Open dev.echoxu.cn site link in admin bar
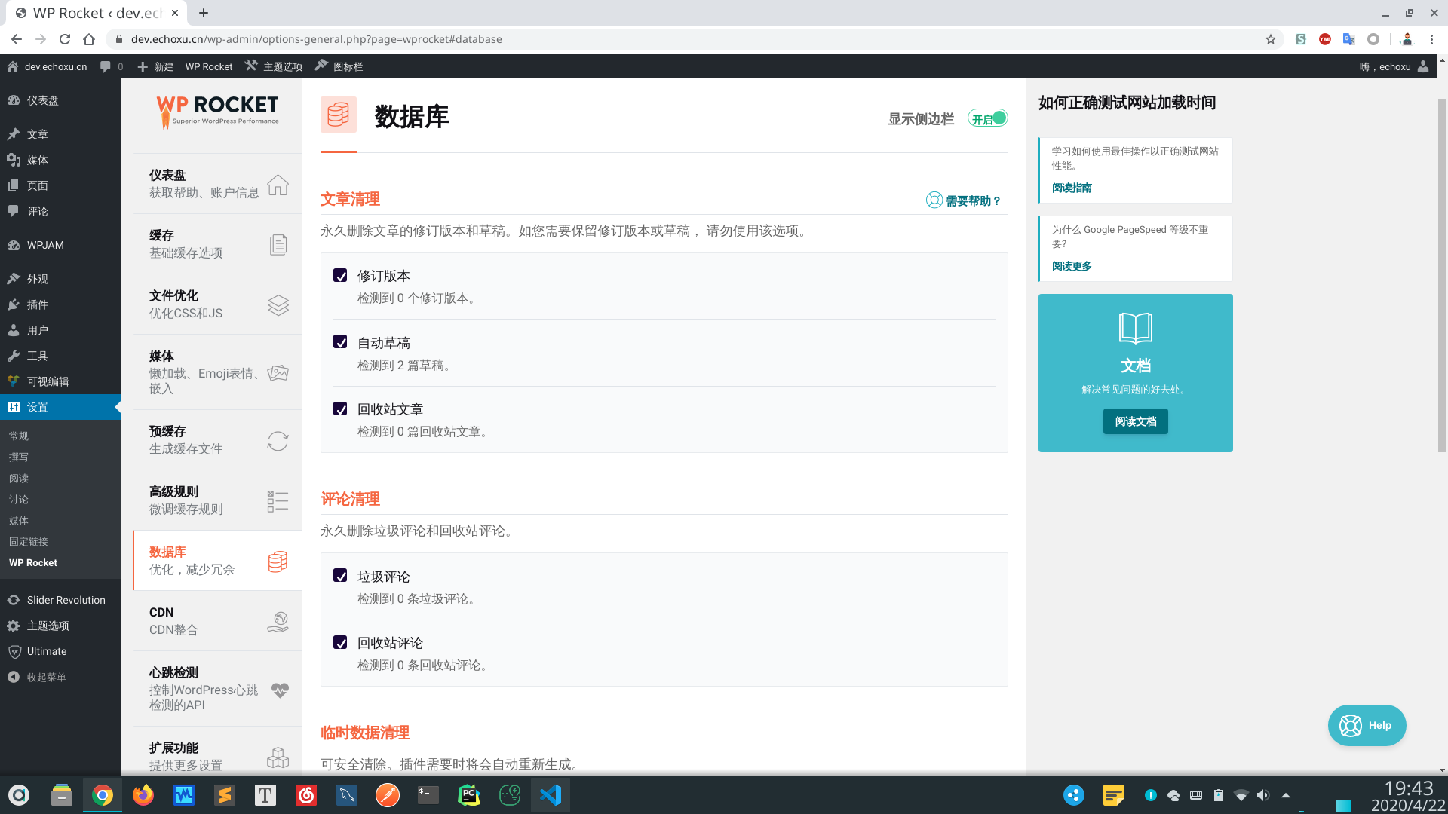1448x814 pixels. tap(47, 66)
